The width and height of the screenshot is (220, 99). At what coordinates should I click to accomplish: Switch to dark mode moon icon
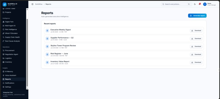pyautogui.click(x=195, y=4)
